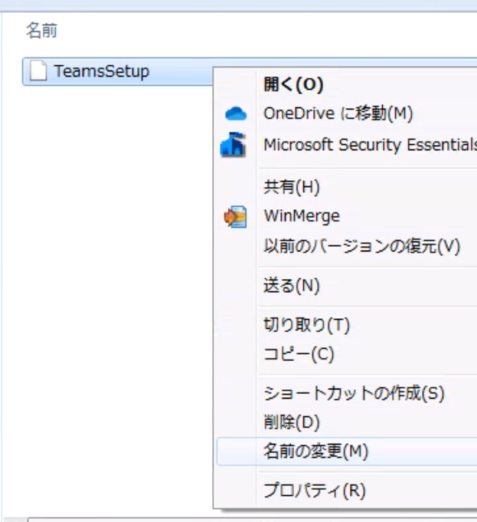Click the 名前 column header
The image size is (477, 522).
click(42, 31)
